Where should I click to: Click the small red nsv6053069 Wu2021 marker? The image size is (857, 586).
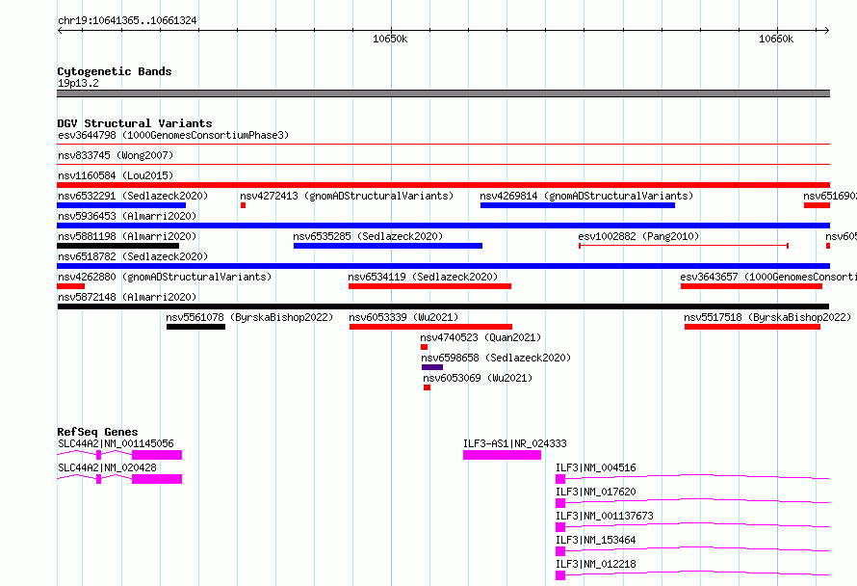click(x=427, y=387)
